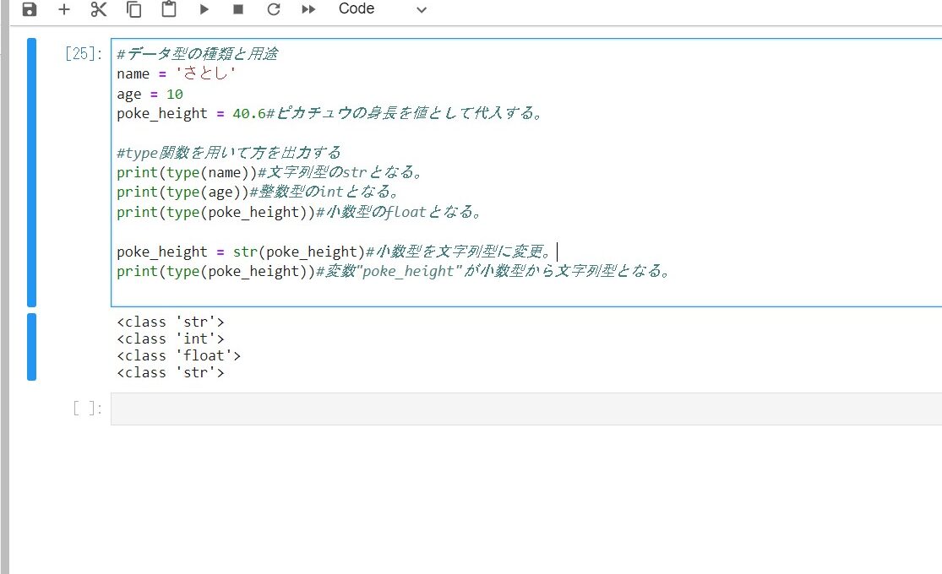
Task: Run the selected cell with the play icon
Action: coord(204,9)
